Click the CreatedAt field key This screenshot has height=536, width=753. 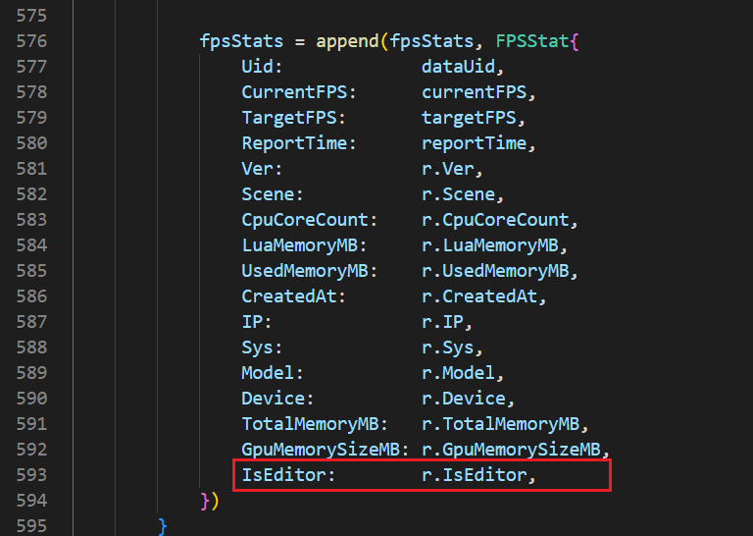point(288,296)
